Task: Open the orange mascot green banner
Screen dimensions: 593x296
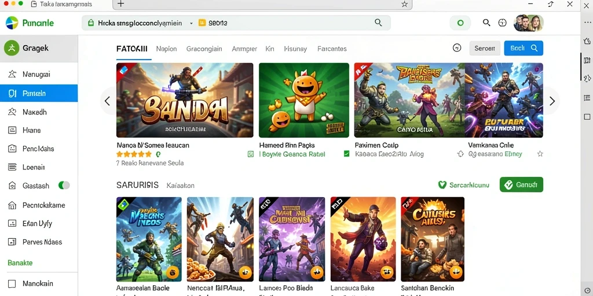Action: click(x=303, y=100)
